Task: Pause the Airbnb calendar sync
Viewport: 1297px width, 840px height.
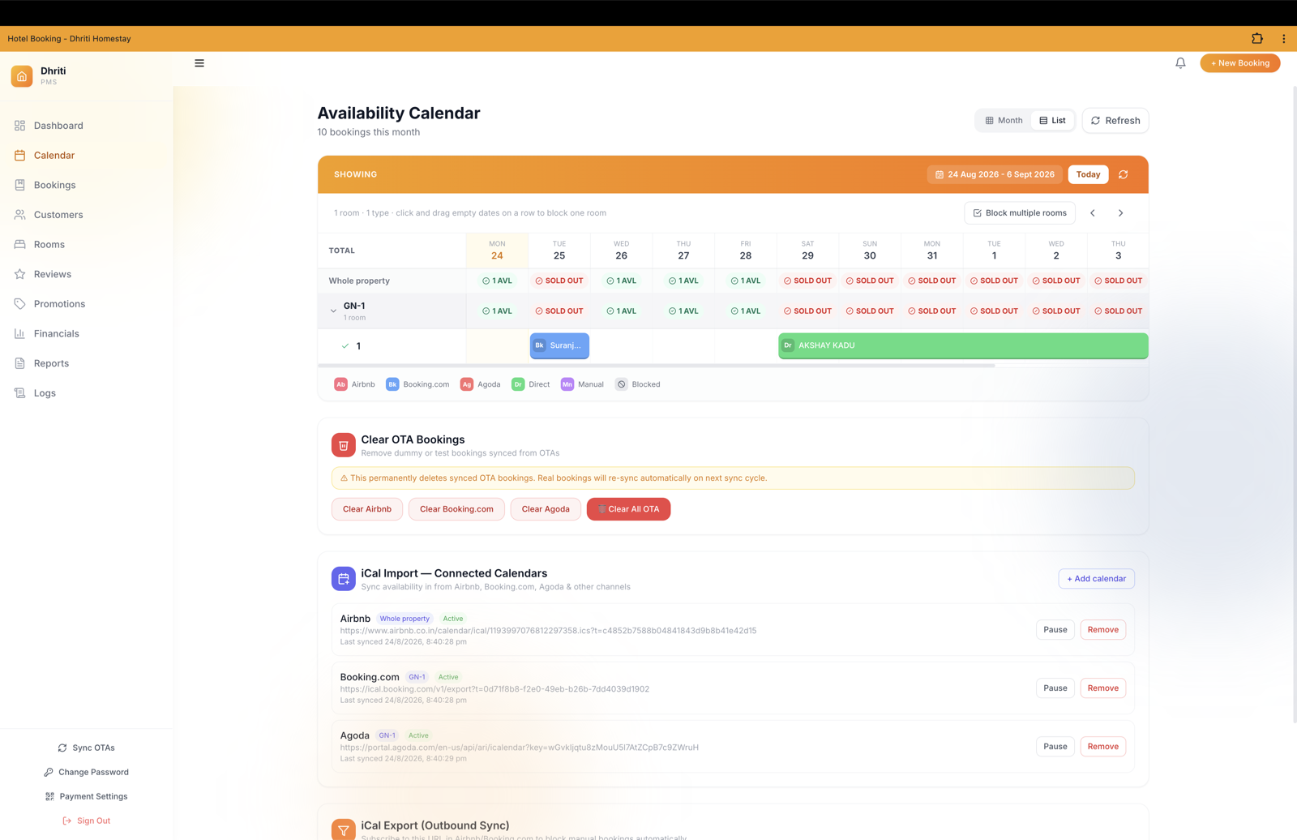Action: coord(1055,630)
